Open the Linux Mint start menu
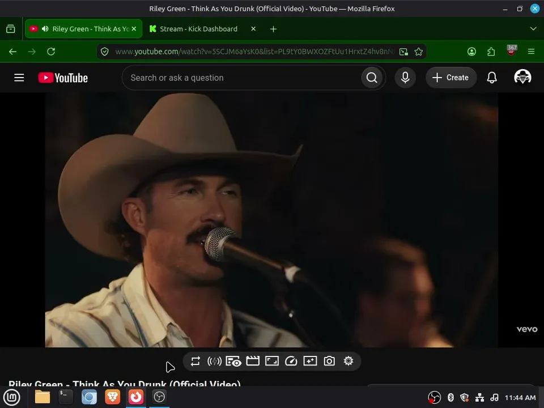Viewport: 544px width, 408px height. [x=11, y=397]
